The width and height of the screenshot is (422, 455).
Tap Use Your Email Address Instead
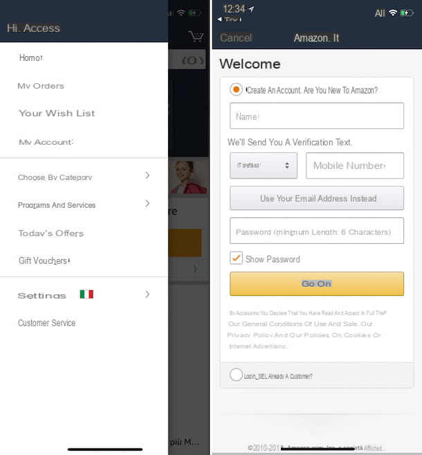coord(317,198)
